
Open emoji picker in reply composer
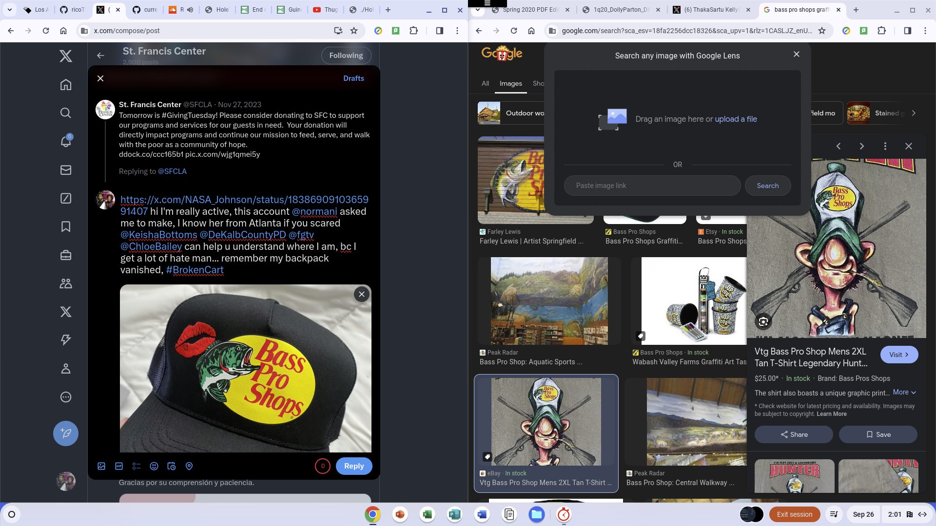click(x=154, y=466)
